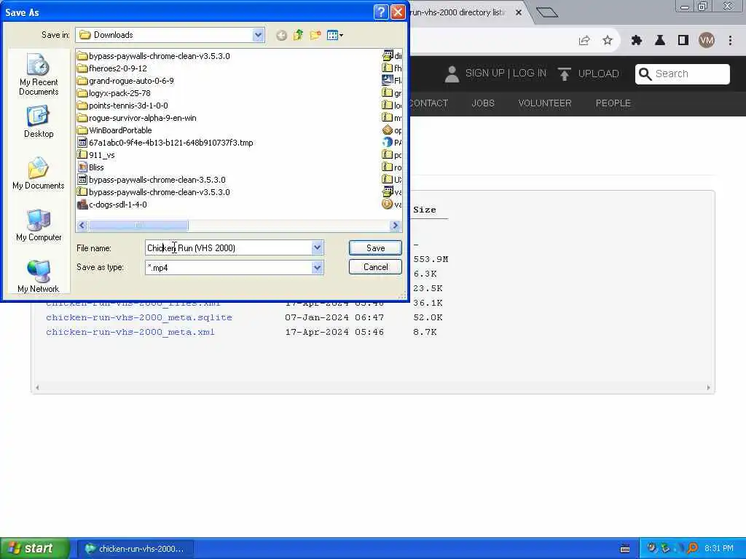Select the c-dogs-sdl-1-4-0 file
The width and height of the screenshot is (746, 559).
[112, 205]
